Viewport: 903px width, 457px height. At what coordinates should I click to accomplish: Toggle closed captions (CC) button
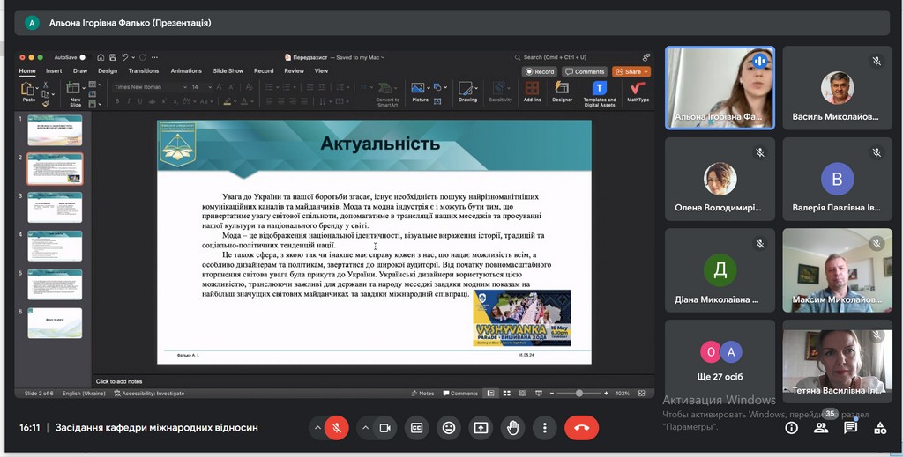click(x=416, y=428)
